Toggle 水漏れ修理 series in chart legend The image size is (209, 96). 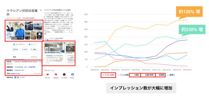tap(148, 75)
